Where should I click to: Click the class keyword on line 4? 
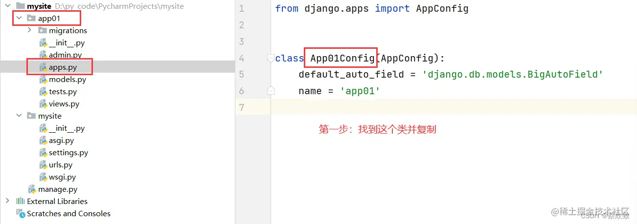290,59
